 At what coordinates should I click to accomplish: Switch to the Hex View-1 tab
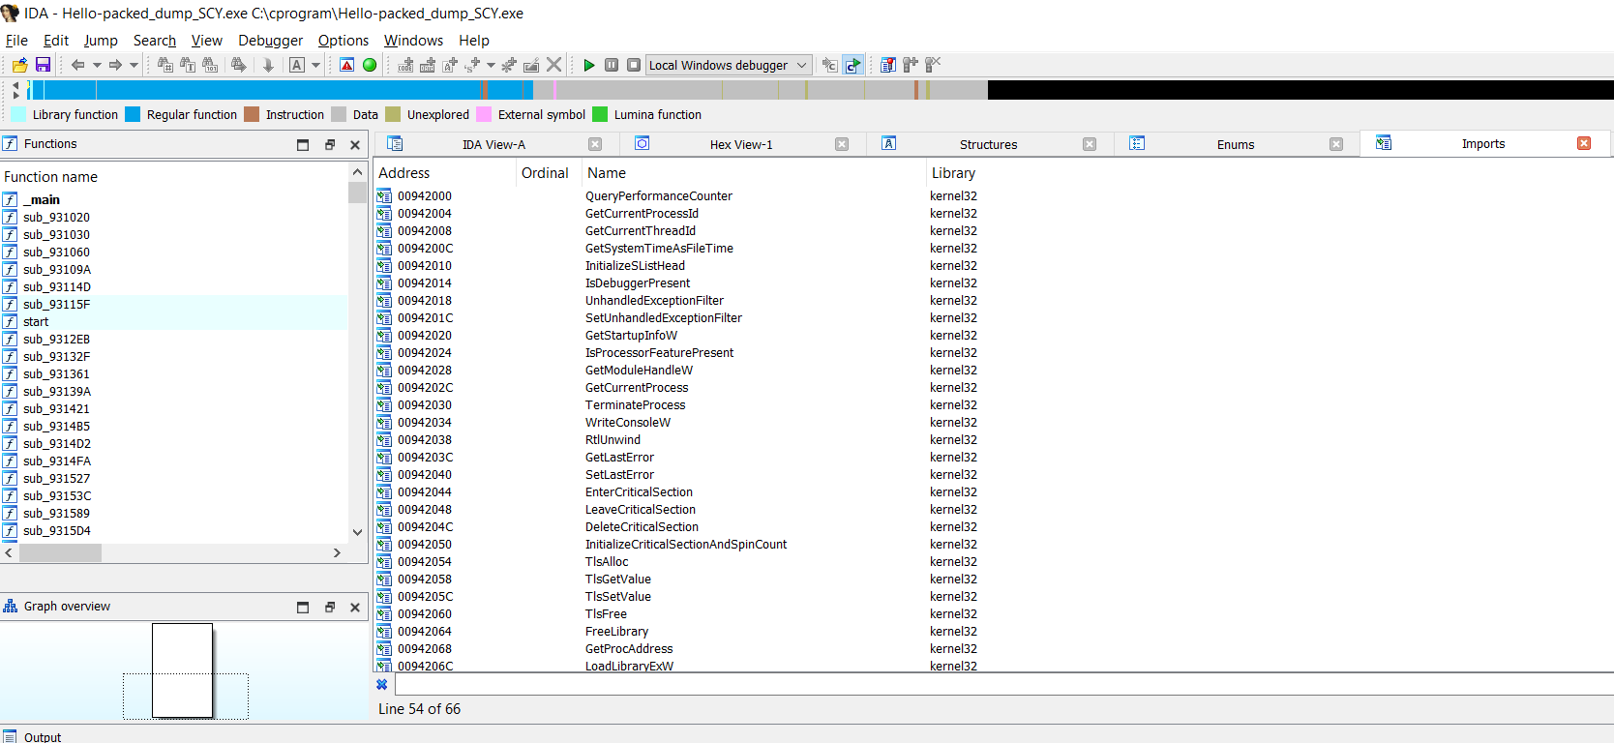click(x=740, y=144)
